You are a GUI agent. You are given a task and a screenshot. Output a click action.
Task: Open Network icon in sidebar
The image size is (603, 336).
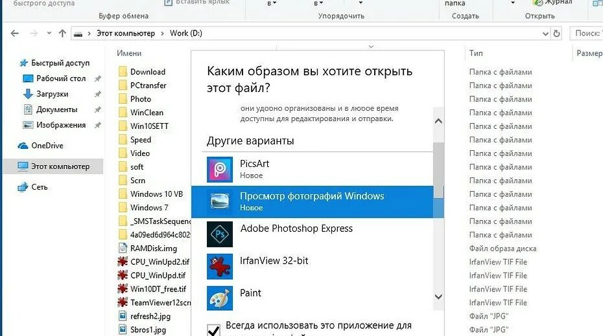[x=23, y=187]
